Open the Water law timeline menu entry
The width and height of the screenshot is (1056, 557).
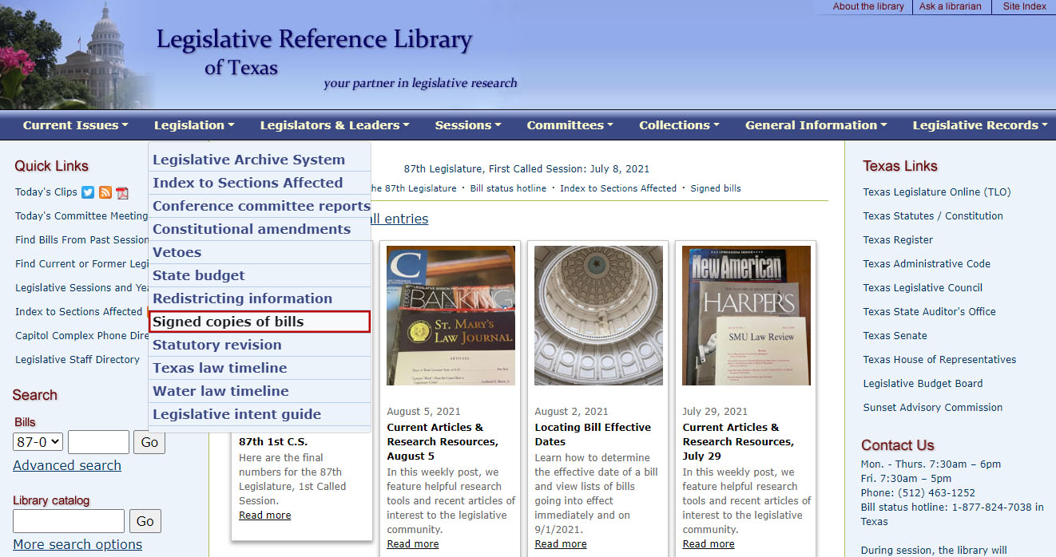(x=220, y=391)
